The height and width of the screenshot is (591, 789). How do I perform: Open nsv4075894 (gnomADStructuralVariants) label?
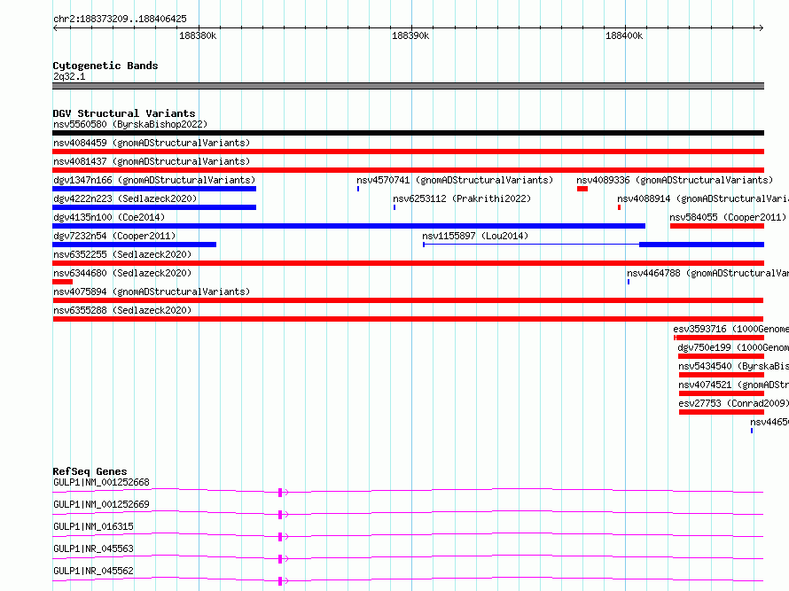coord(152,292)
